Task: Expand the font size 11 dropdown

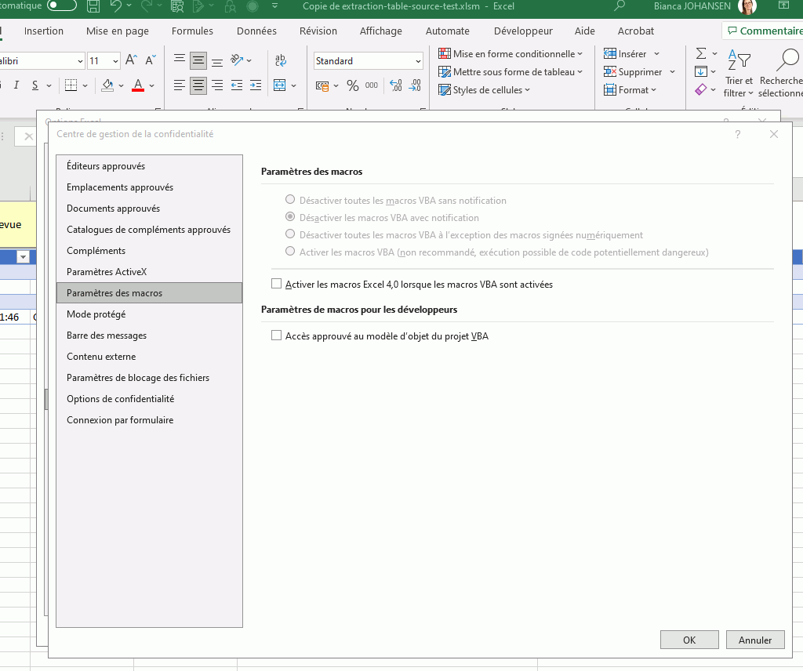Action: 115,61
